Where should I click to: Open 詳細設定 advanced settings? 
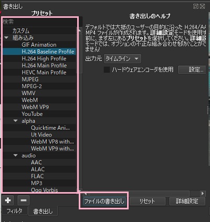pyautogui.click(x=187, y=202)
